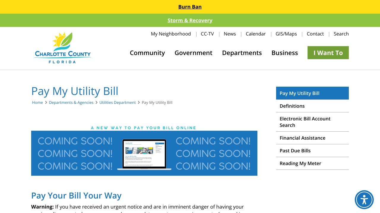Open the Business menu
380x213 pixels.
click(284, 53)
